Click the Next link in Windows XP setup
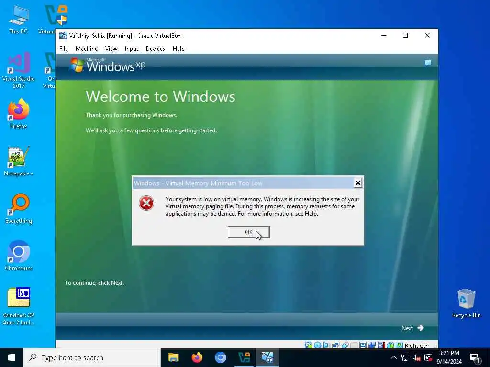Screen dimensions: 490x367 pyautogui.click(x=407, y=328)
